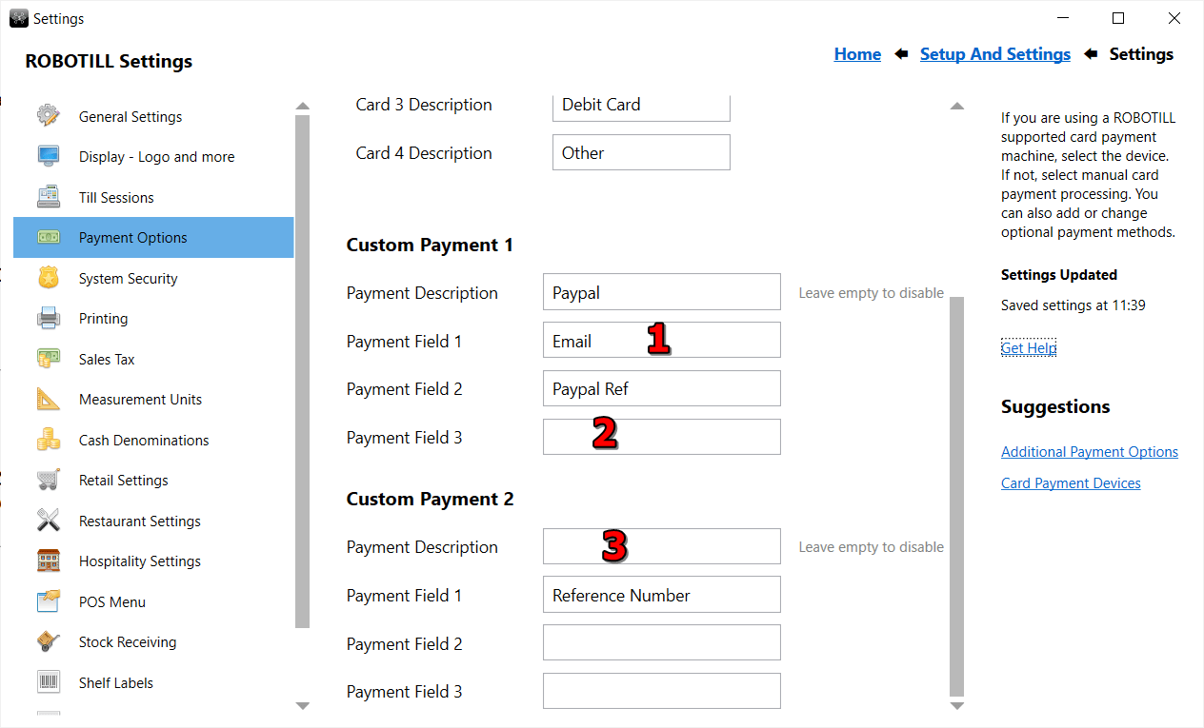Select the Printing settings icon
Viewport: 1204px width, 728px height.
click(x=48, y=318)
